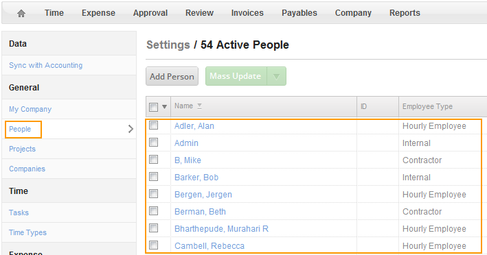Viewport: 487px width, 255px height.
Task: Click the Name column sort icon
Action: tap(199, 106)
